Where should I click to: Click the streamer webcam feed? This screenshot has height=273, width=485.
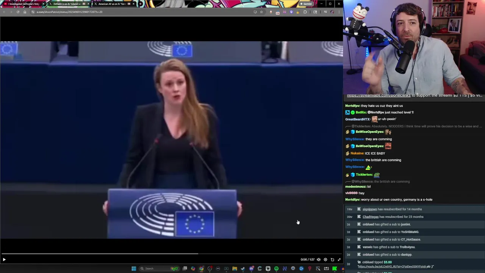coord(414,47)
